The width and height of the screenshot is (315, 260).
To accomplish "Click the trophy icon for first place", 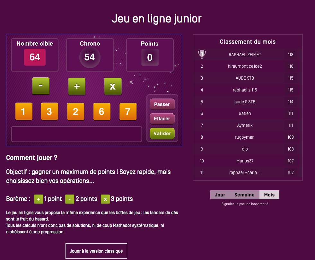I will coord(202,55).
